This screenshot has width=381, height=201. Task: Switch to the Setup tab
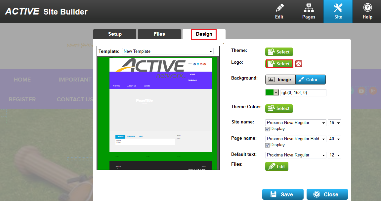(115, 34)
